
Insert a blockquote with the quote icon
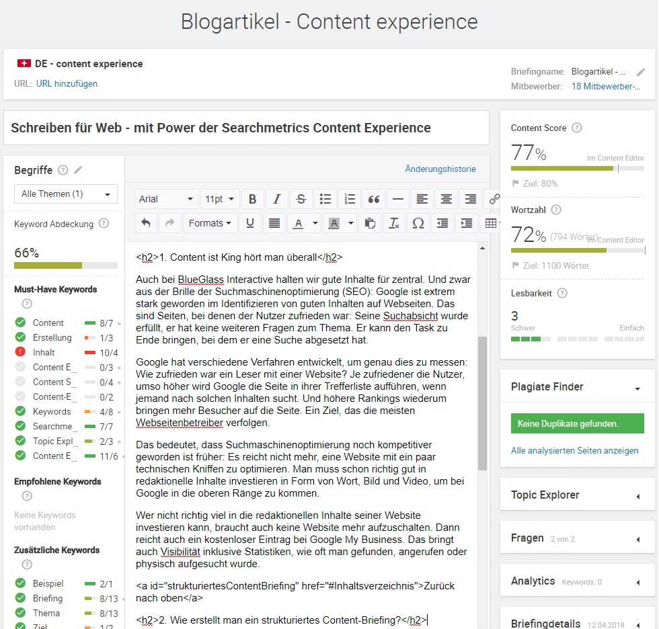[374, 199]
